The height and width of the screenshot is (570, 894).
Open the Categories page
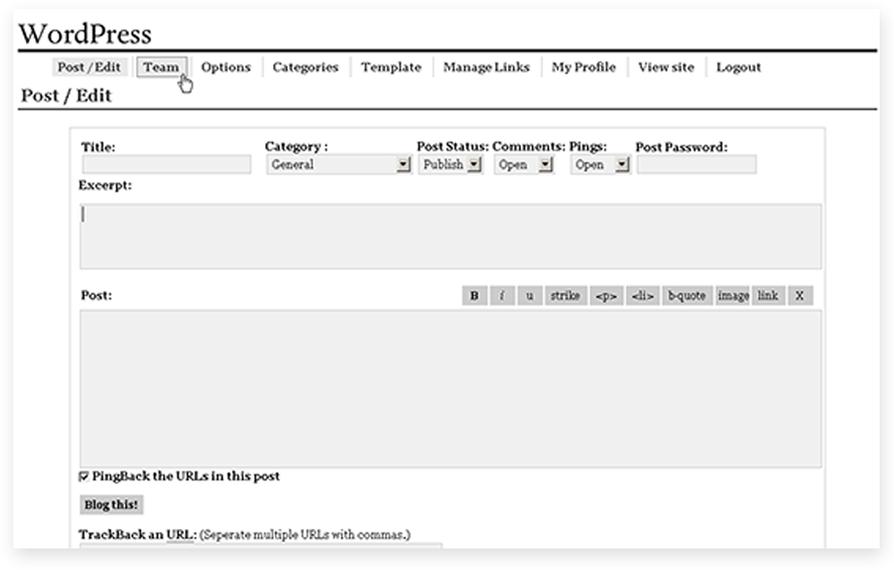pos(305,67)
